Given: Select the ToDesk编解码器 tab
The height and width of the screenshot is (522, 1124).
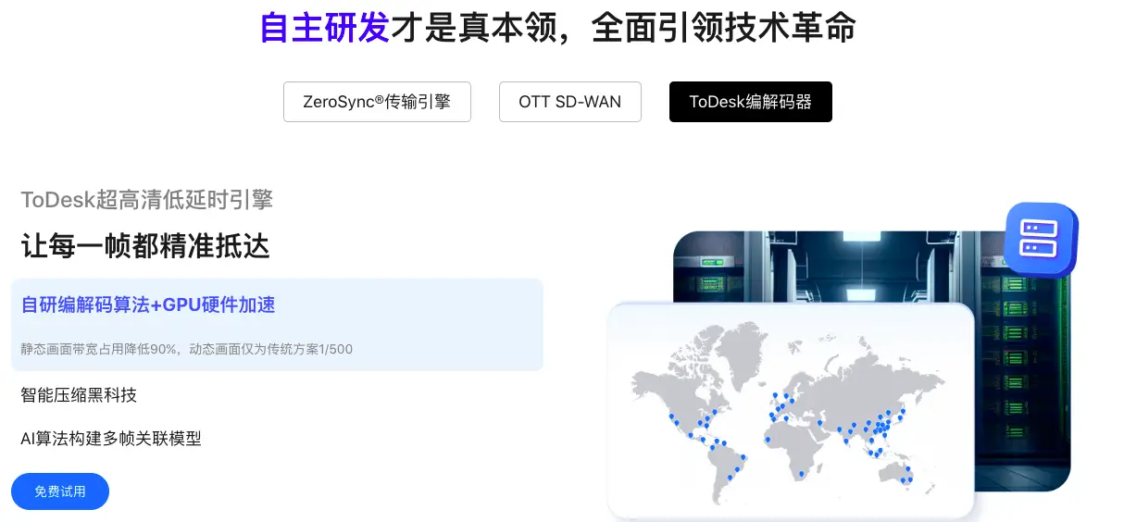Looking at the screenshot, I should (750, 102).
